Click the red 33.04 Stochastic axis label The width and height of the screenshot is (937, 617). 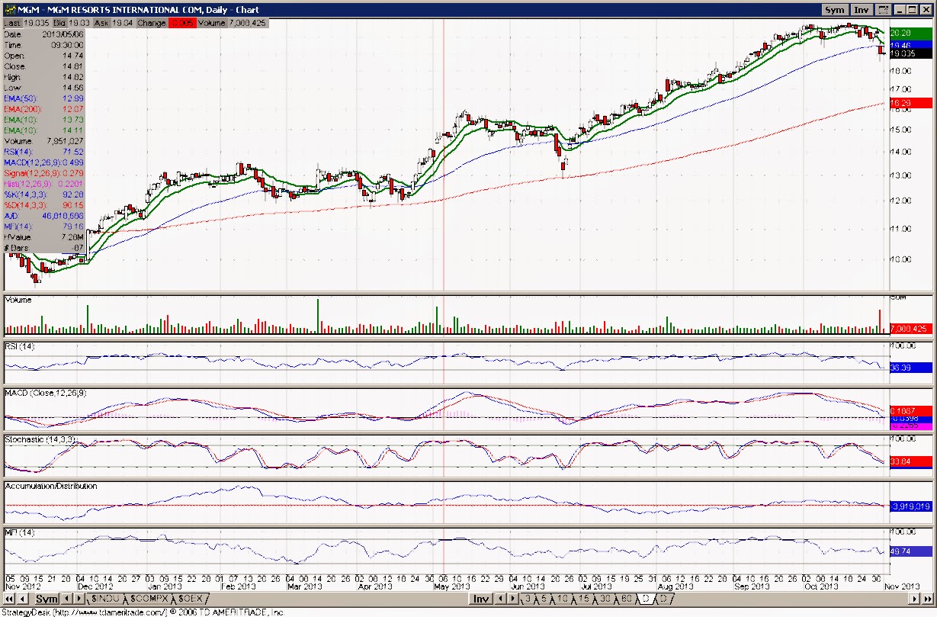(912, 461)
